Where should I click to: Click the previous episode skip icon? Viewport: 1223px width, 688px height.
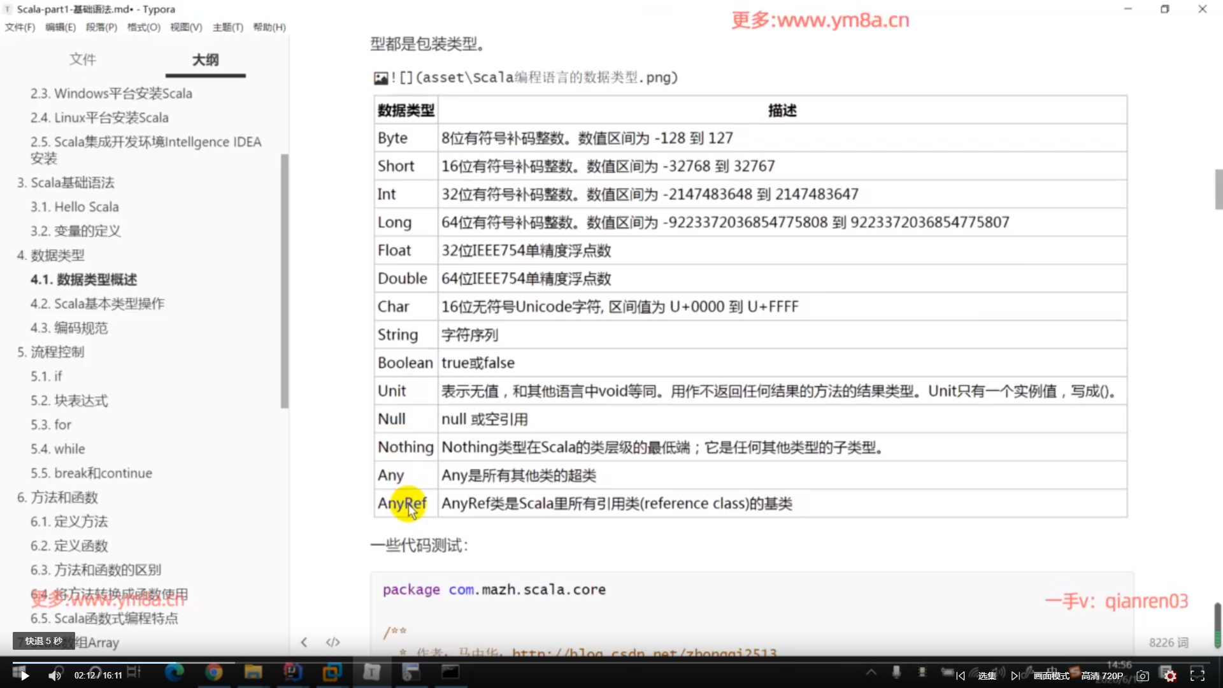point(961,676)
